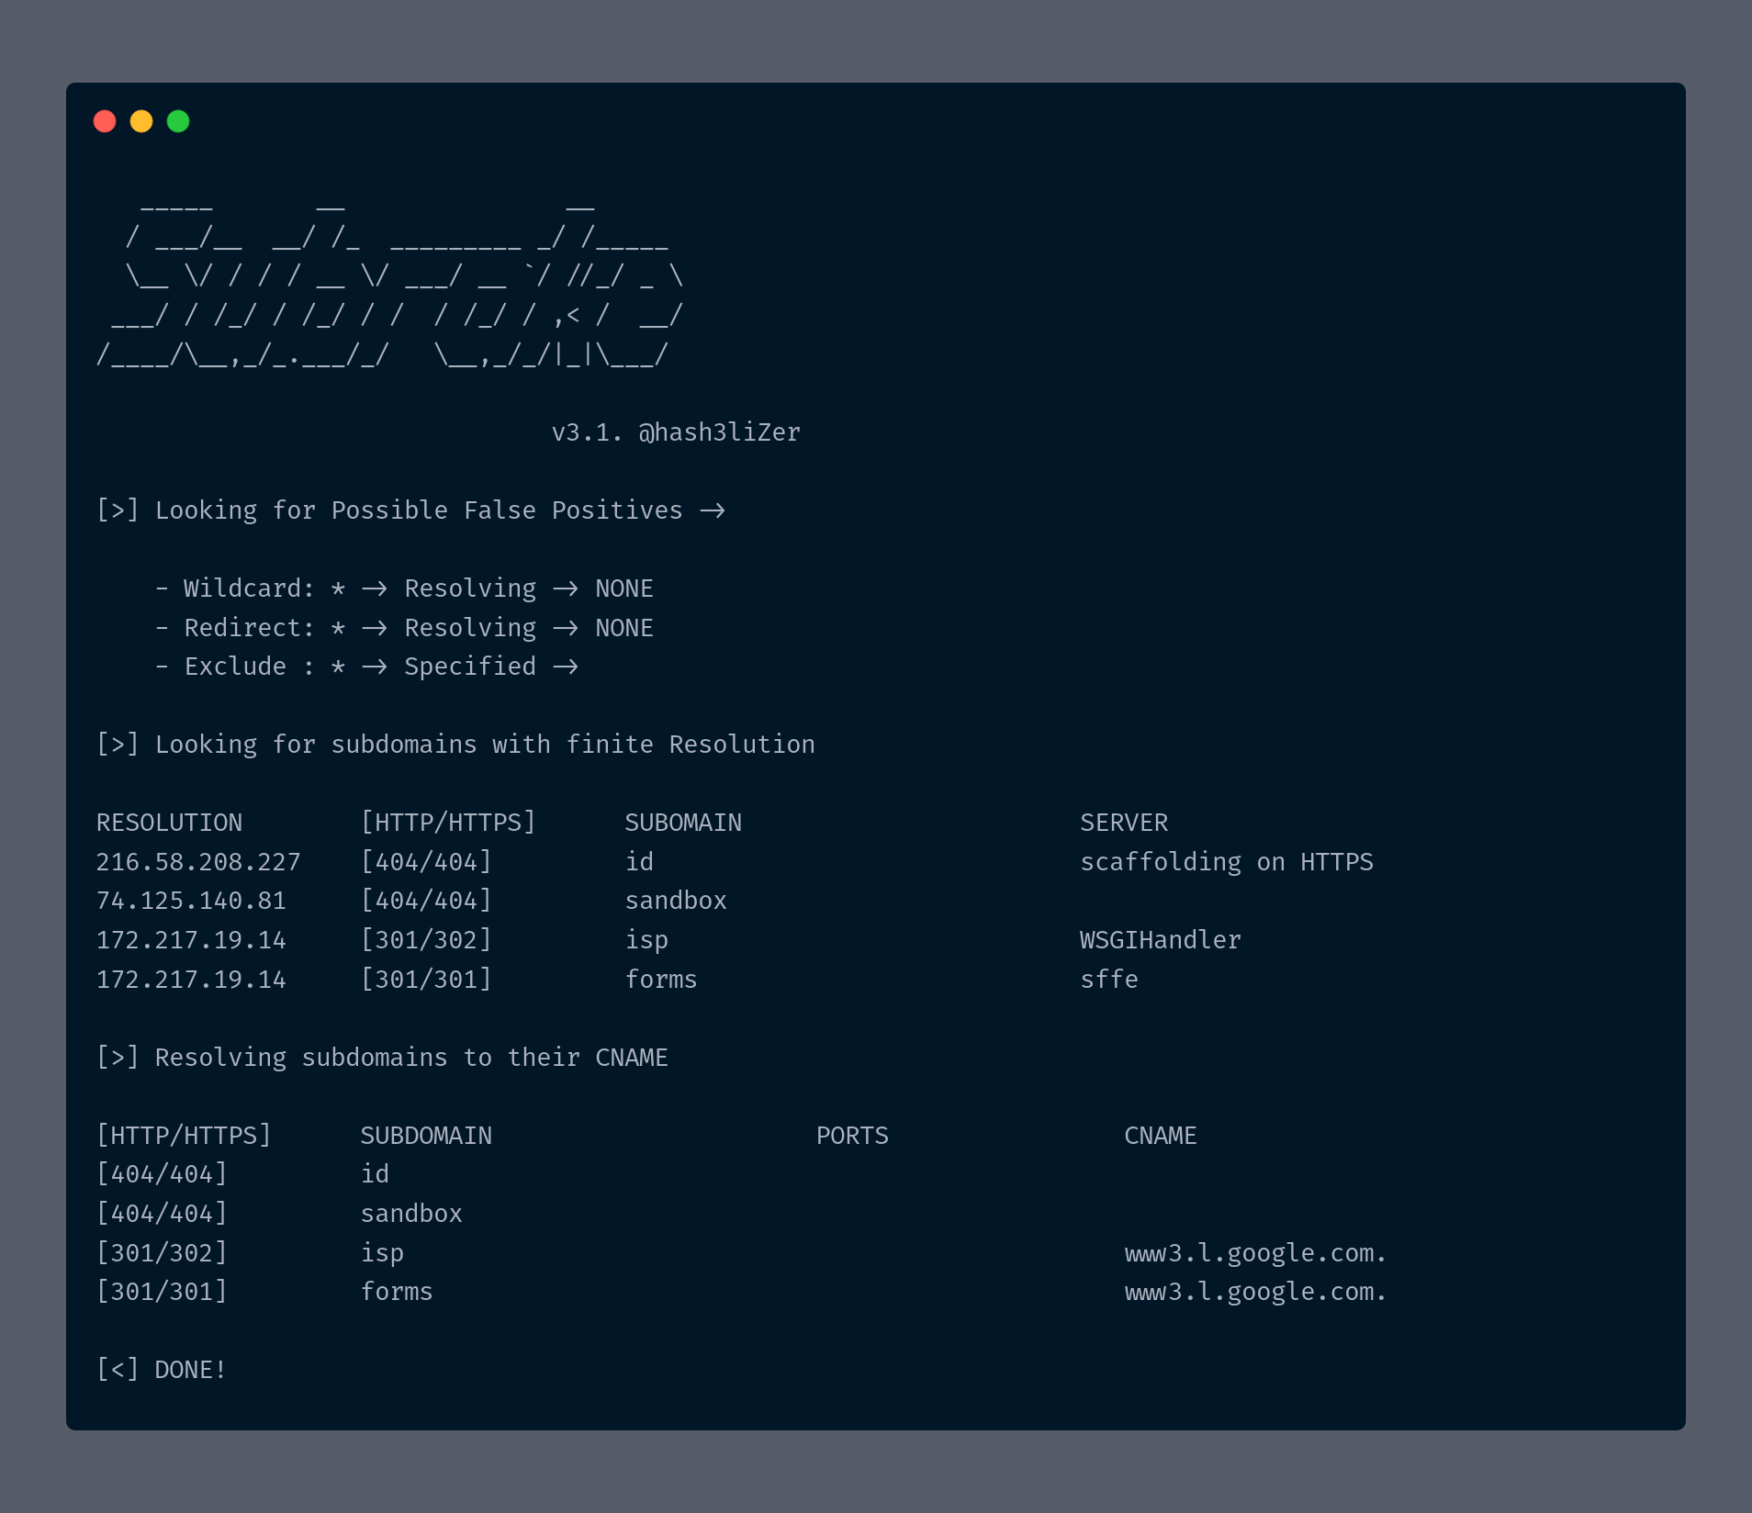Click the CNAME column header
The width and height of the screenshot is (1752, 1513).
[1160, 1136]
